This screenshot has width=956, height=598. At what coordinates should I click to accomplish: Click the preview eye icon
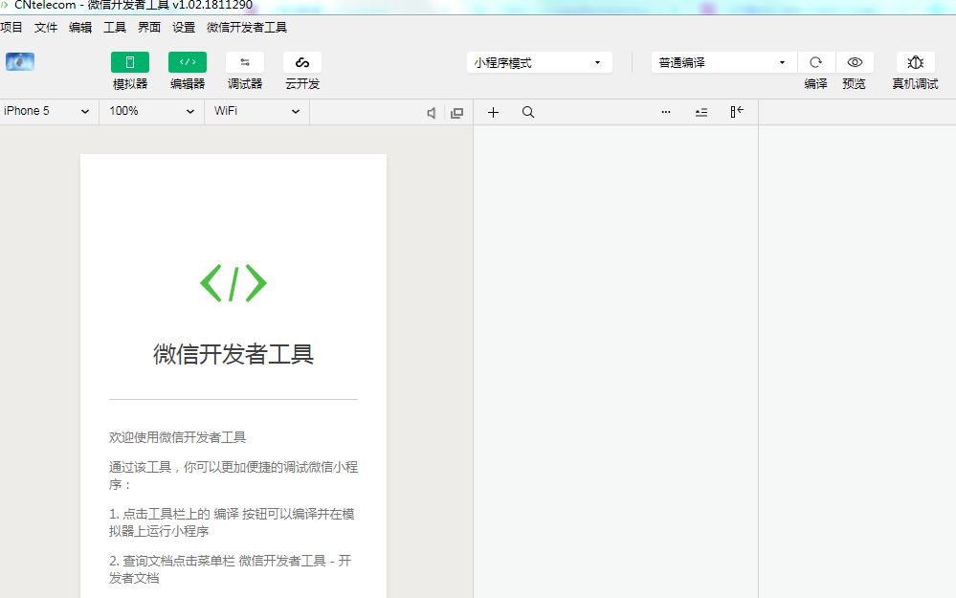coord(855,62)
